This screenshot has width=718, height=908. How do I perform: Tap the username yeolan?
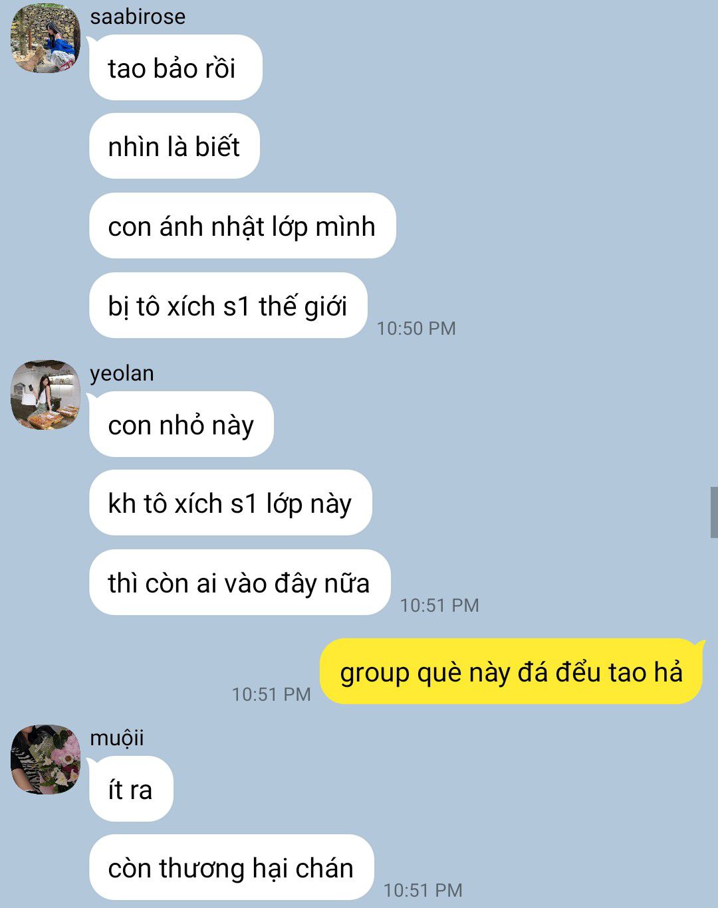122,373
